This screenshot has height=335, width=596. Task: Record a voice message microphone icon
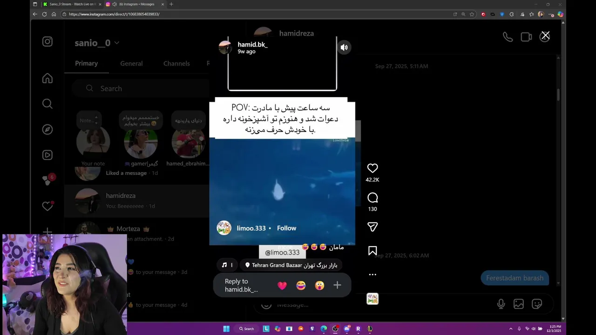click(x=501, y=304)
